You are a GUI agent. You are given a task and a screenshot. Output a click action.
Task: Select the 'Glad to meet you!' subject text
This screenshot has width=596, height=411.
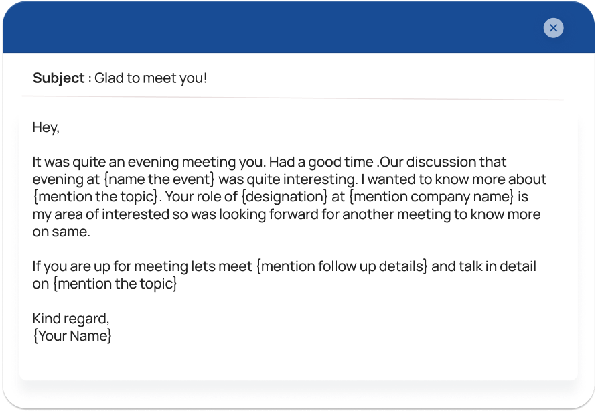[151, 78]
